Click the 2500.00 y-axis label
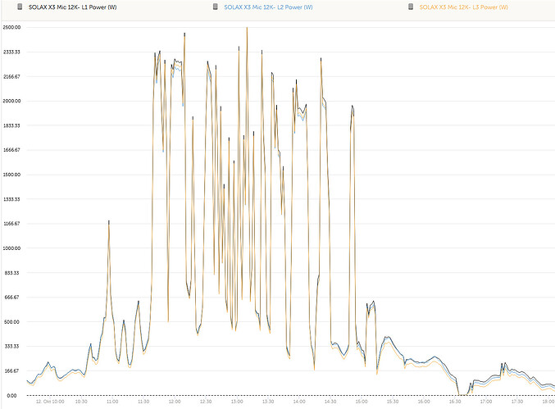555x409 pixels. point(11,28)
